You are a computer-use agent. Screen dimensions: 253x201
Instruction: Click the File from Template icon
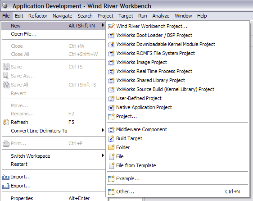[x=112, y=165]
